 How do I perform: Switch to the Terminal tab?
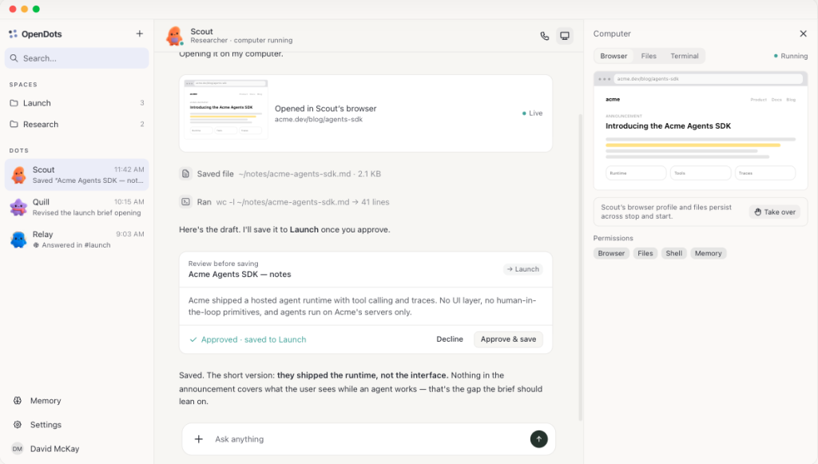(x=685, y=56)
